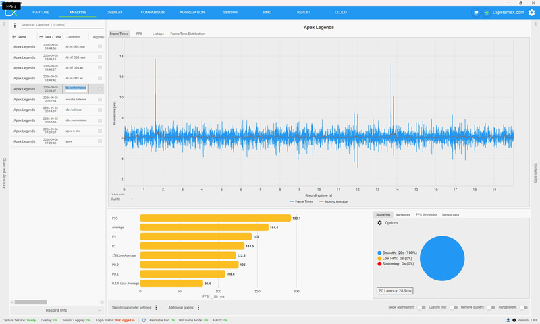The width and height of the screenshot is (540, 324).
Task: Show the Frame Time Distribution tab
Action: [188, 34]
